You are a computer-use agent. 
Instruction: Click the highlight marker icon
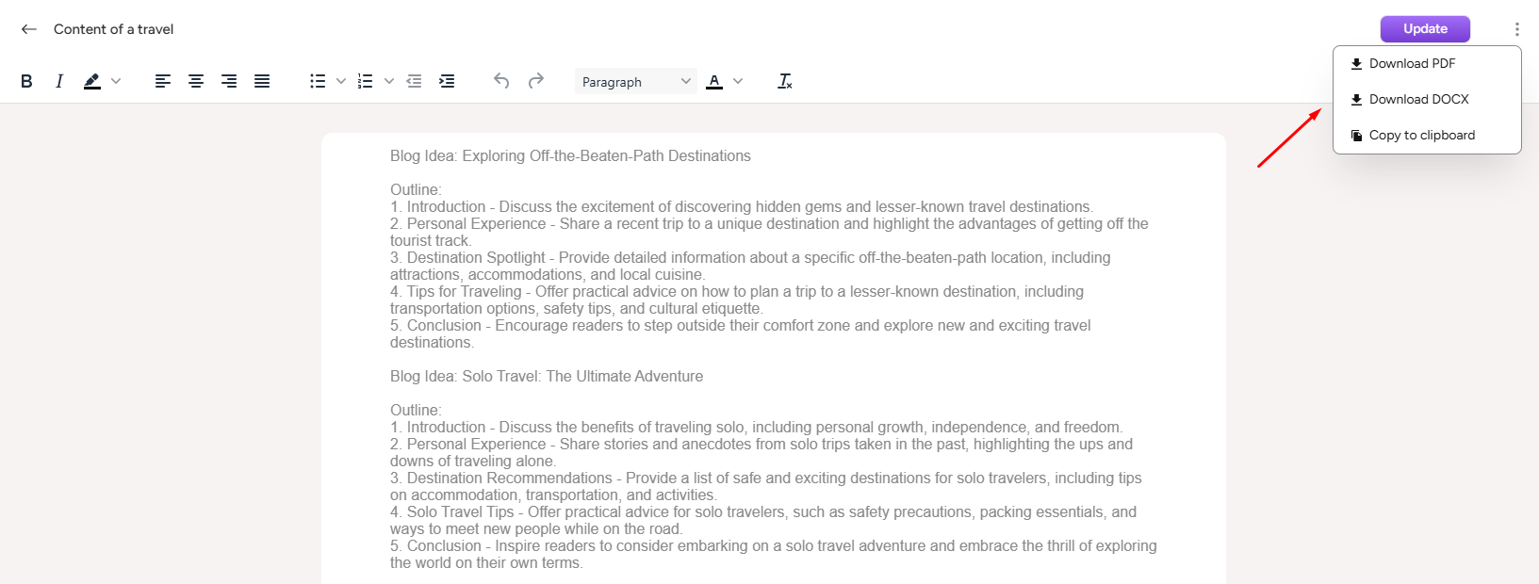coord(91,82)
